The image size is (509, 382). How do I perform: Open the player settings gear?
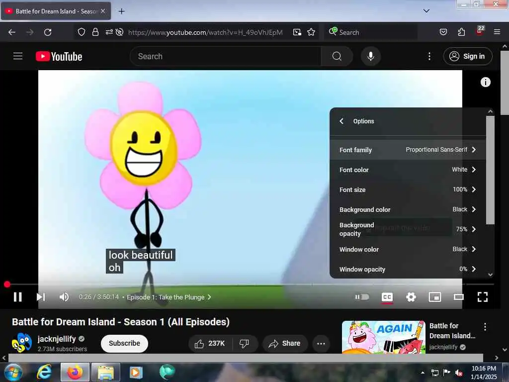tap(411, 297)
